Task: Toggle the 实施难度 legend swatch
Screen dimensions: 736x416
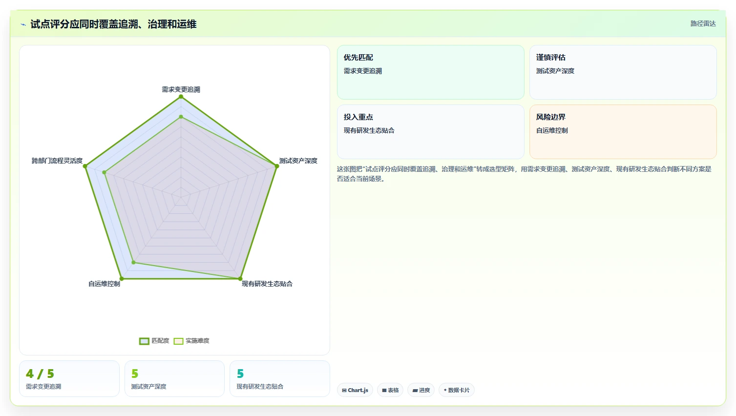Action: point(178,341)
